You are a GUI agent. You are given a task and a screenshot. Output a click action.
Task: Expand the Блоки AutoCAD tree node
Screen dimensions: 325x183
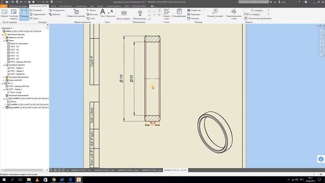coord(4,80)
